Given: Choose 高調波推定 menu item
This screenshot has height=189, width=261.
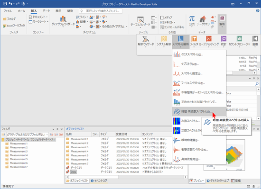Looking at the screenshot, I should (199, 159).
